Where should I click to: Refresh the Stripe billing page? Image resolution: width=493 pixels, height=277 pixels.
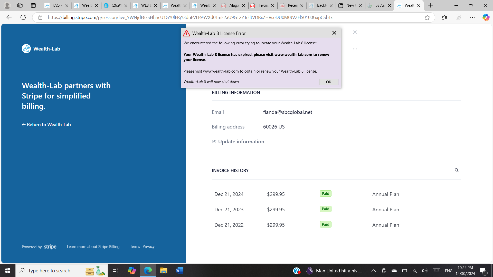(23, 17)
